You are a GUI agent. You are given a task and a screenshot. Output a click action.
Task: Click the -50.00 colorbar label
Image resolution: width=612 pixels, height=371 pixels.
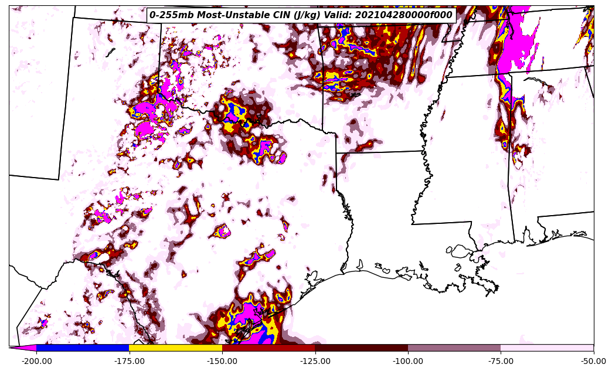coord(594,361)
